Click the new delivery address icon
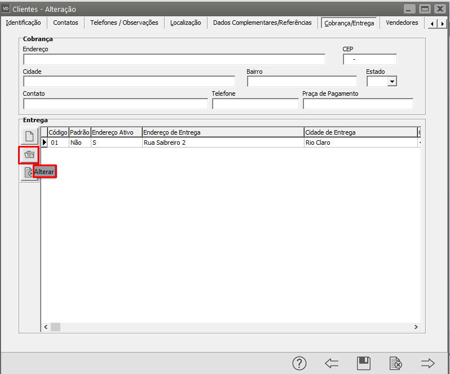Screen dimensions: 450x374 (x=29, y=136)
